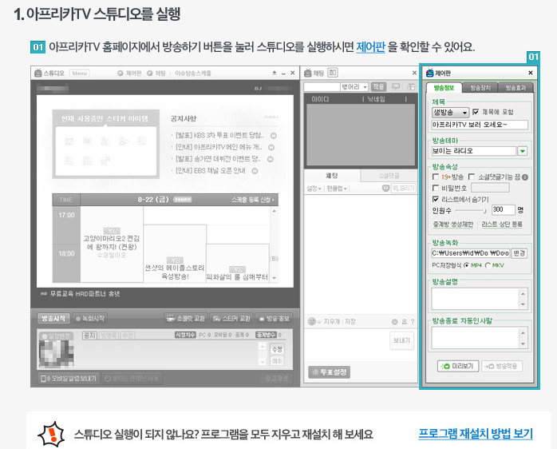This screenshot has width=557, height=449.
Task: Click the 초콜릿 교환 button
Action: 186,319
